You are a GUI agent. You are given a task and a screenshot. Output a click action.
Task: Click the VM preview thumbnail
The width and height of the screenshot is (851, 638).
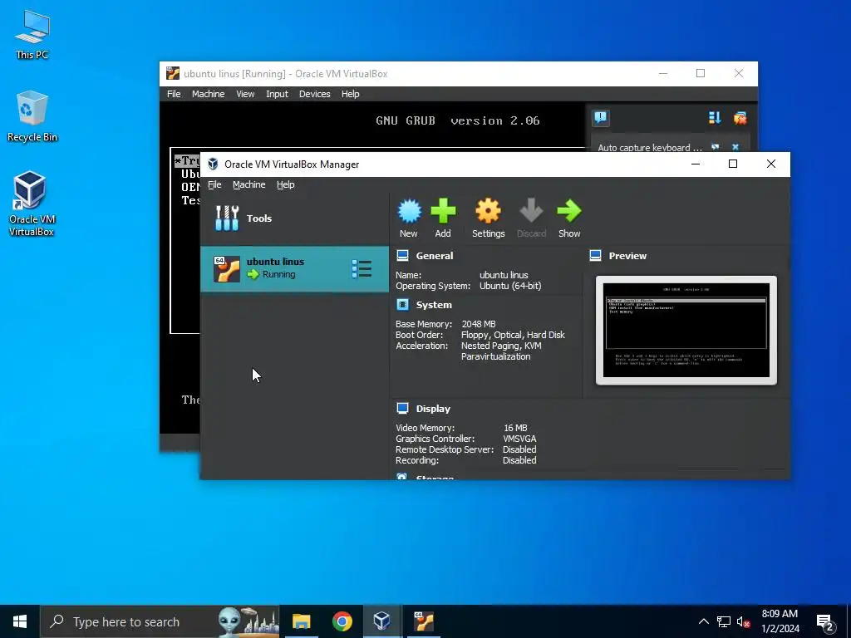(x=686, y=331)
